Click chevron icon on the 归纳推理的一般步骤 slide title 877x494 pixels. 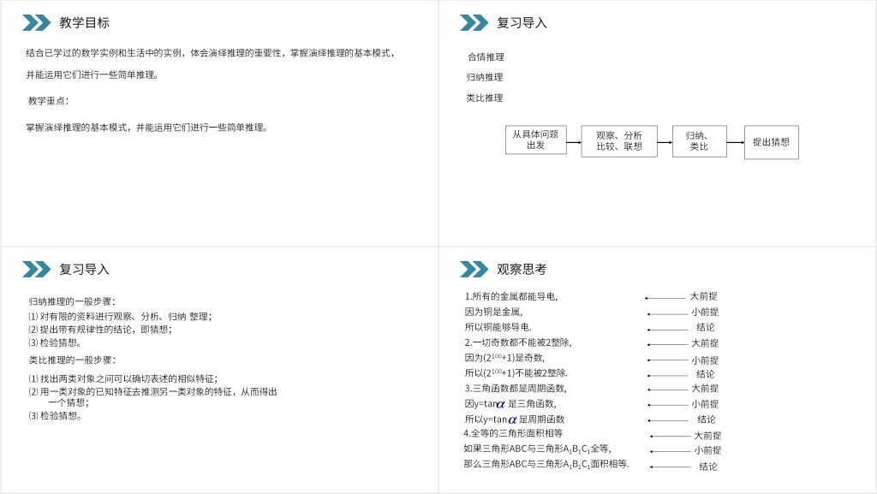(36, 270)
